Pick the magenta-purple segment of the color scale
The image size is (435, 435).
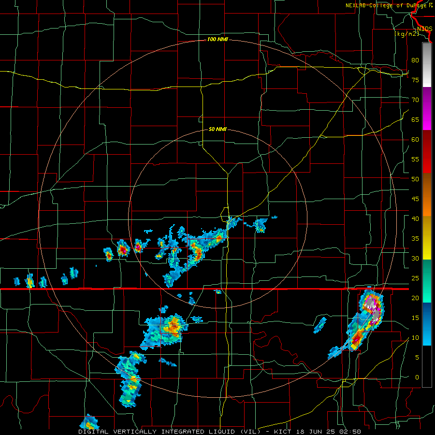tap(427, 108)
